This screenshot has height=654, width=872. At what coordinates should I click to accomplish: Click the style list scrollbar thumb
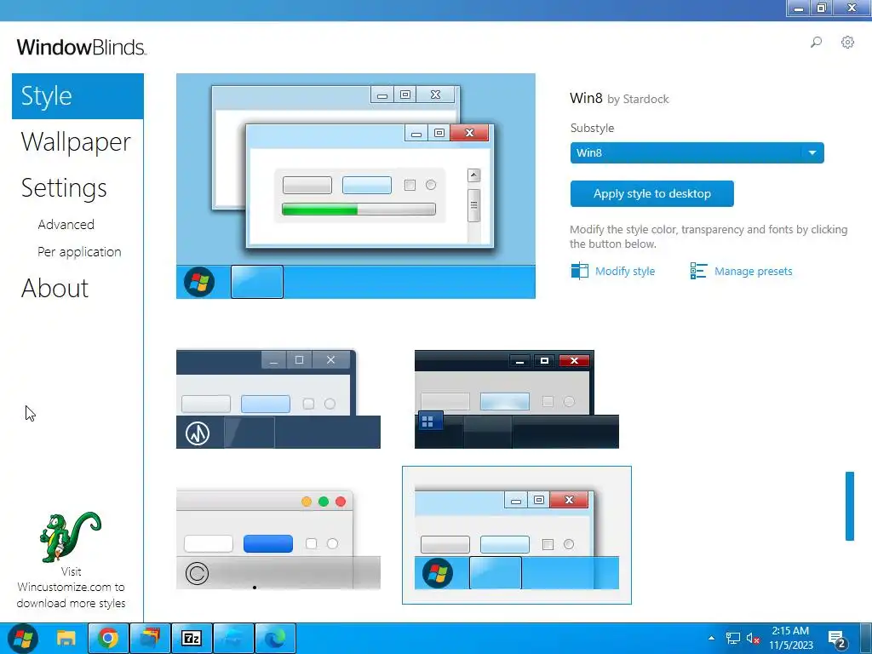(x=849, y=506)
